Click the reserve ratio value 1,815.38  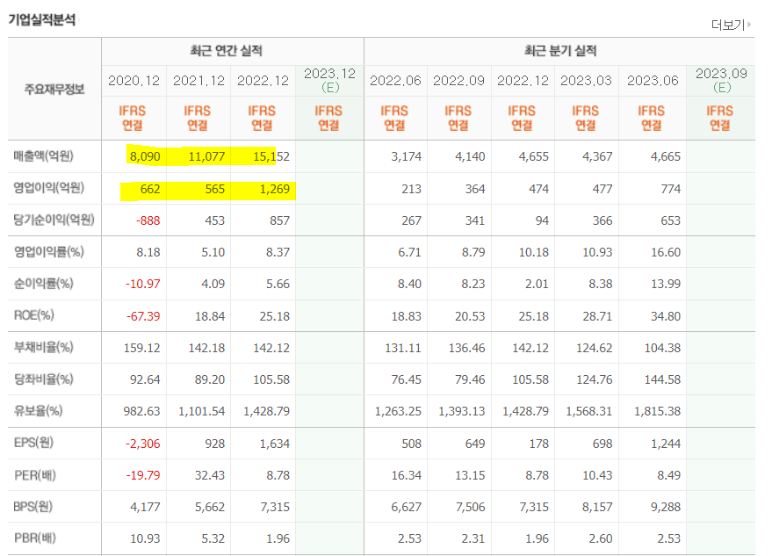[x=657, y=411]
